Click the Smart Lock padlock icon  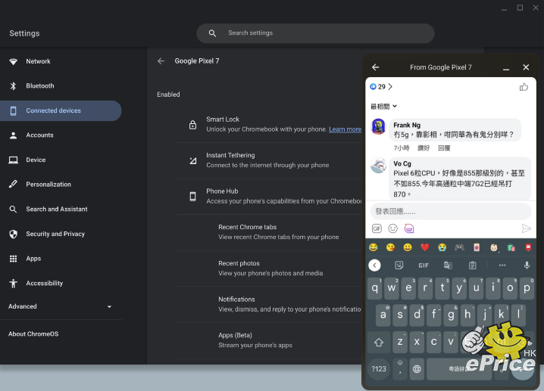click(x=192, y=125)
